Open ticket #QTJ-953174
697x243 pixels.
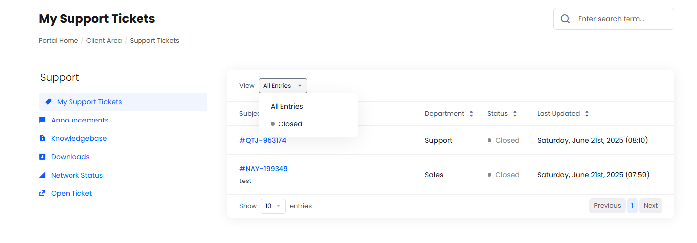click(x=263, y=140)
